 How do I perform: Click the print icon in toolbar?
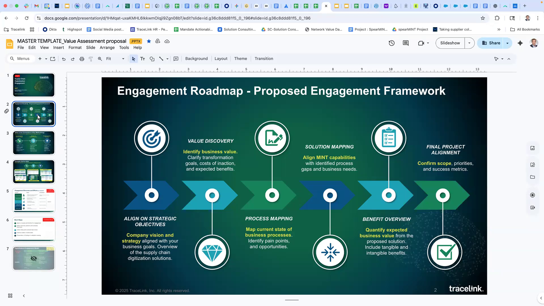coord(82,59)
